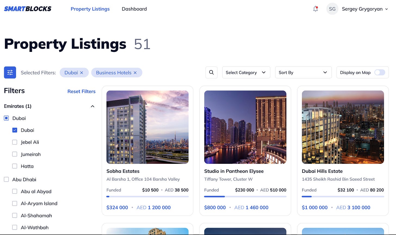This screenshot has height=235, width=396.
Task: Click the AED 1 460 000 price
Action: click(x=251, y=208)
